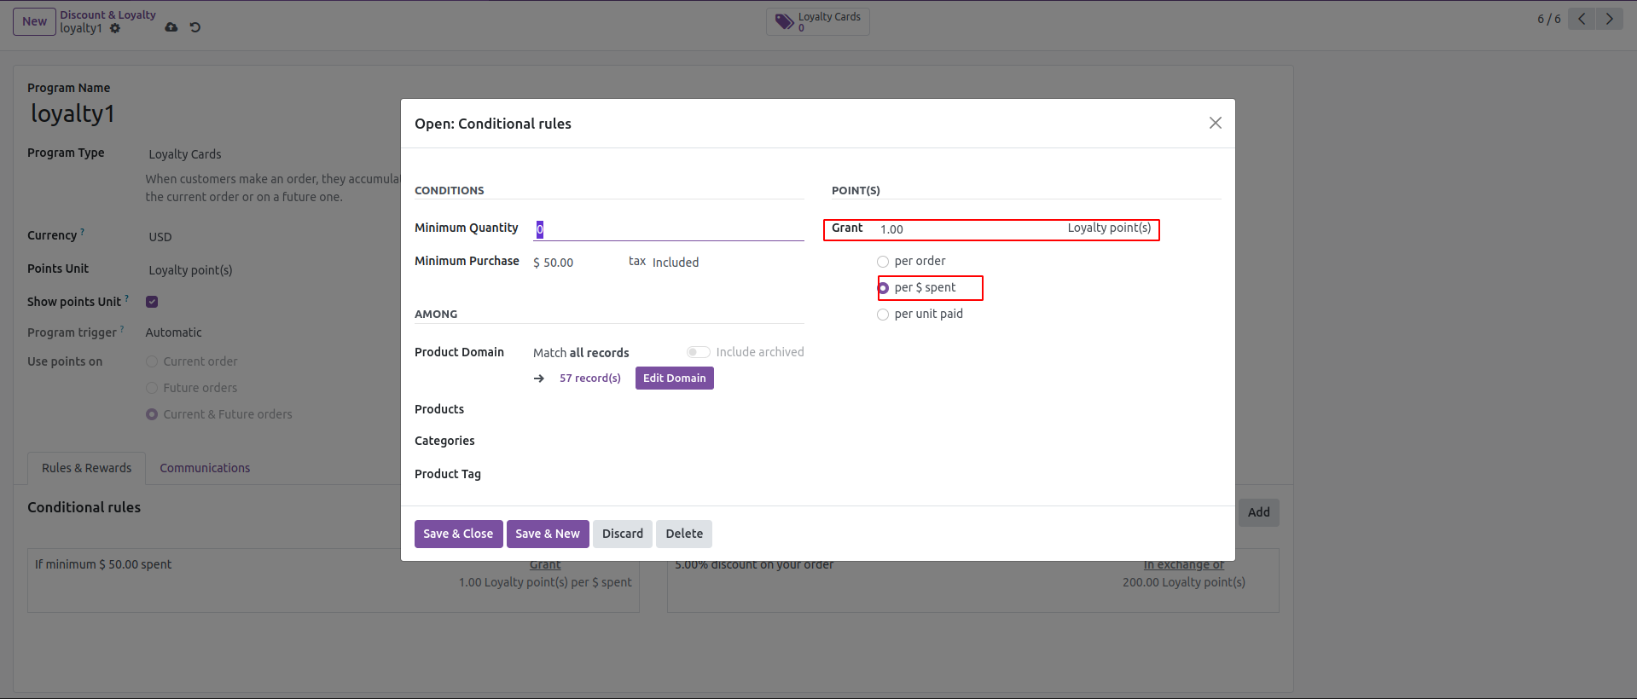Go to the previous record arrow
Screen dimensions: 1637x699
[1582, 19]
